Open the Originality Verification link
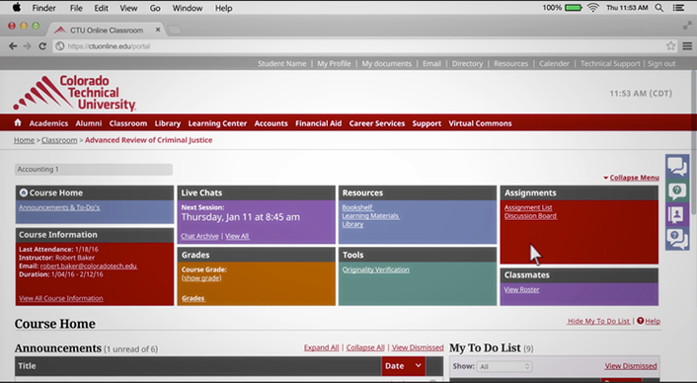 tap(375, 269)
